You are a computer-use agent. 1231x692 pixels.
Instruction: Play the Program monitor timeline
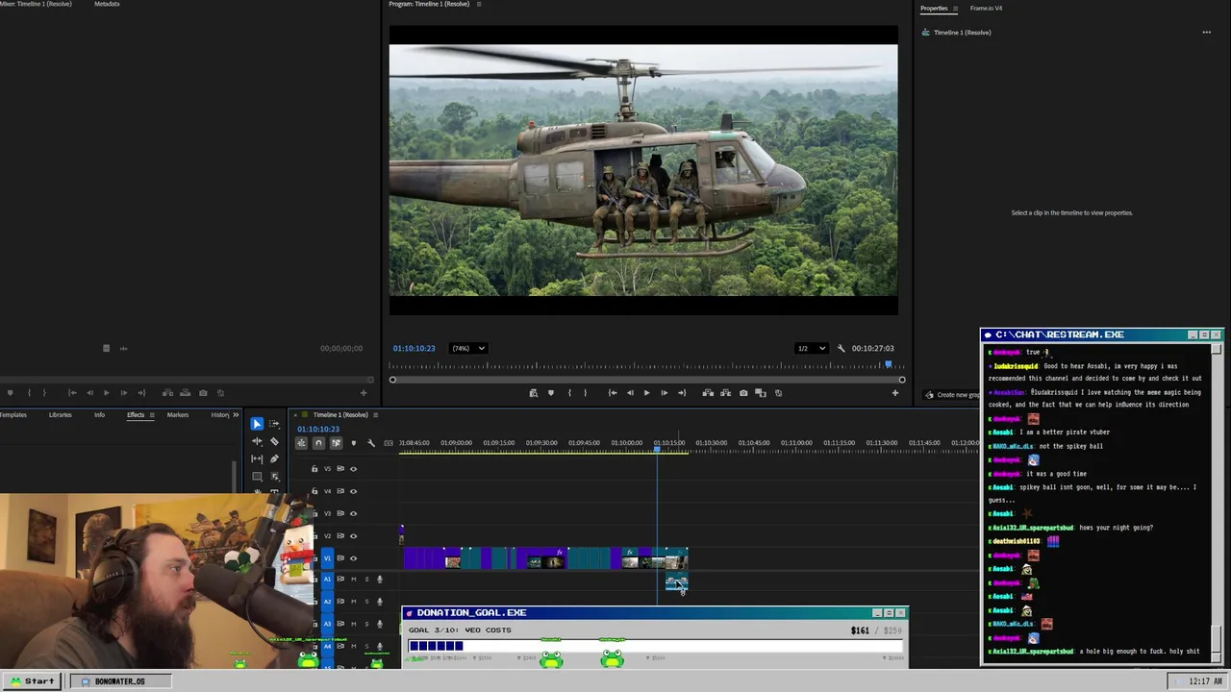pos(646,392)
